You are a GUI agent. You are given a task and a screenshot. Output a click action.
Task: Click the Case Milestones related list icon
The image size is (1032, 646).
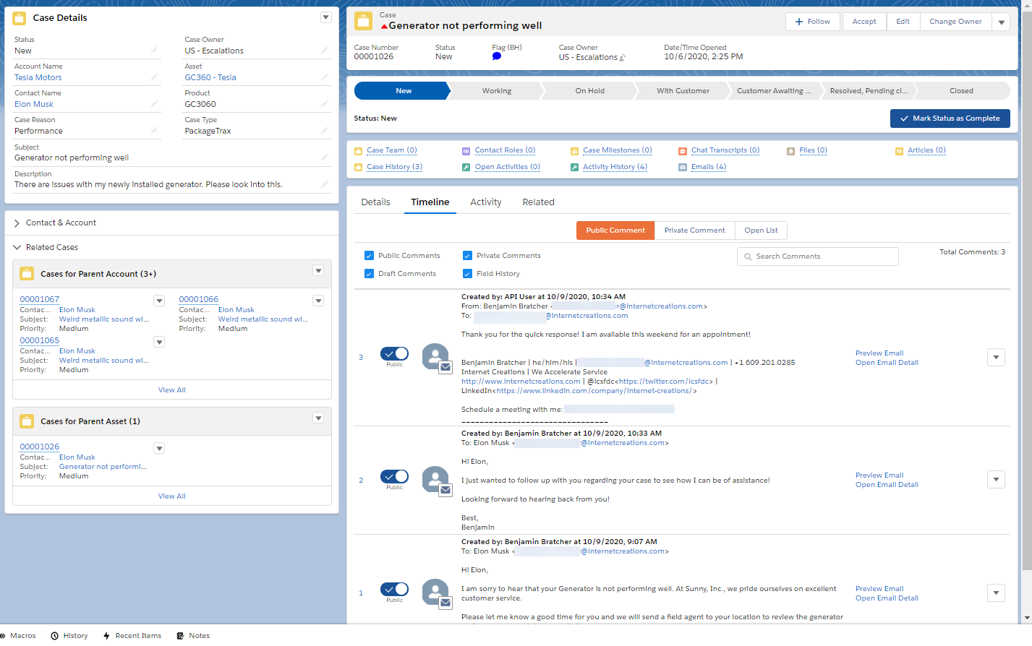pos(575,151)
